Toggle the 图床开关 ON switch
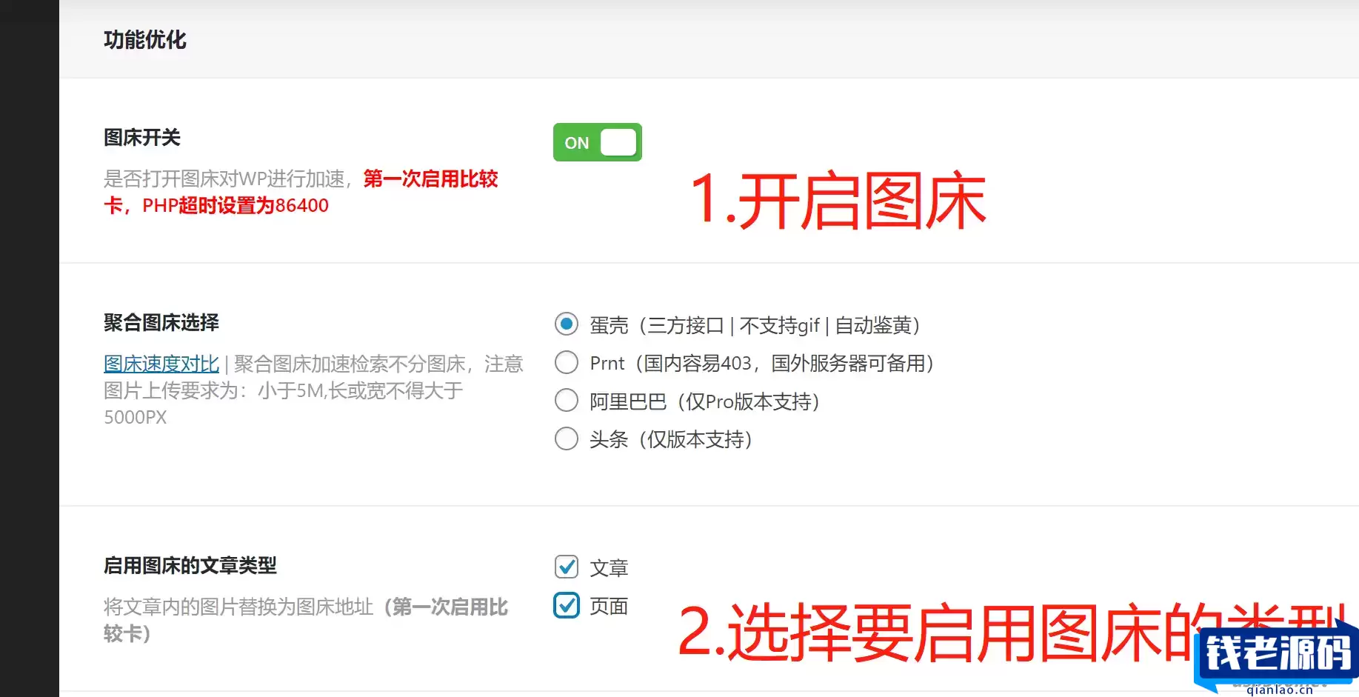The image size is (1359, 697). (597, 142)
